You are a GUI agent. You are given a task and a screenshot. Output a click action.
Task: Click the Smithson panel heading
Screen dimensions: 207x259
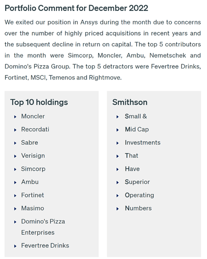click(130, 102)
